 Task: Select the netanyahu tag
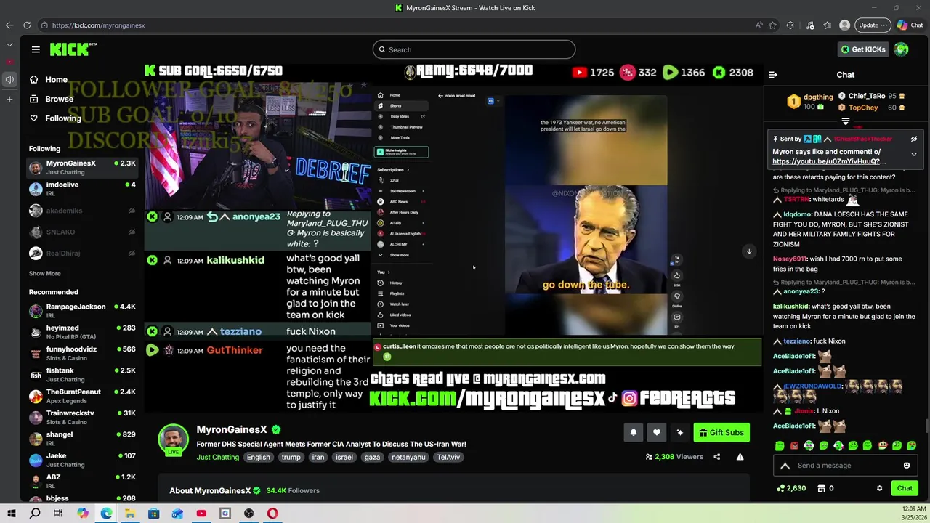click(x=408, y=457)
